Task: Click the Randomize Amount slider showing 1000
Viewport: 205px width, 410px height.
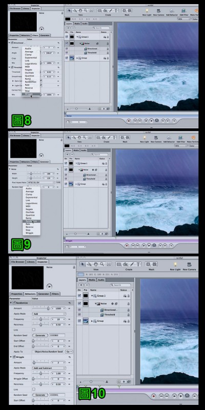Action: [x=40, y=309]
